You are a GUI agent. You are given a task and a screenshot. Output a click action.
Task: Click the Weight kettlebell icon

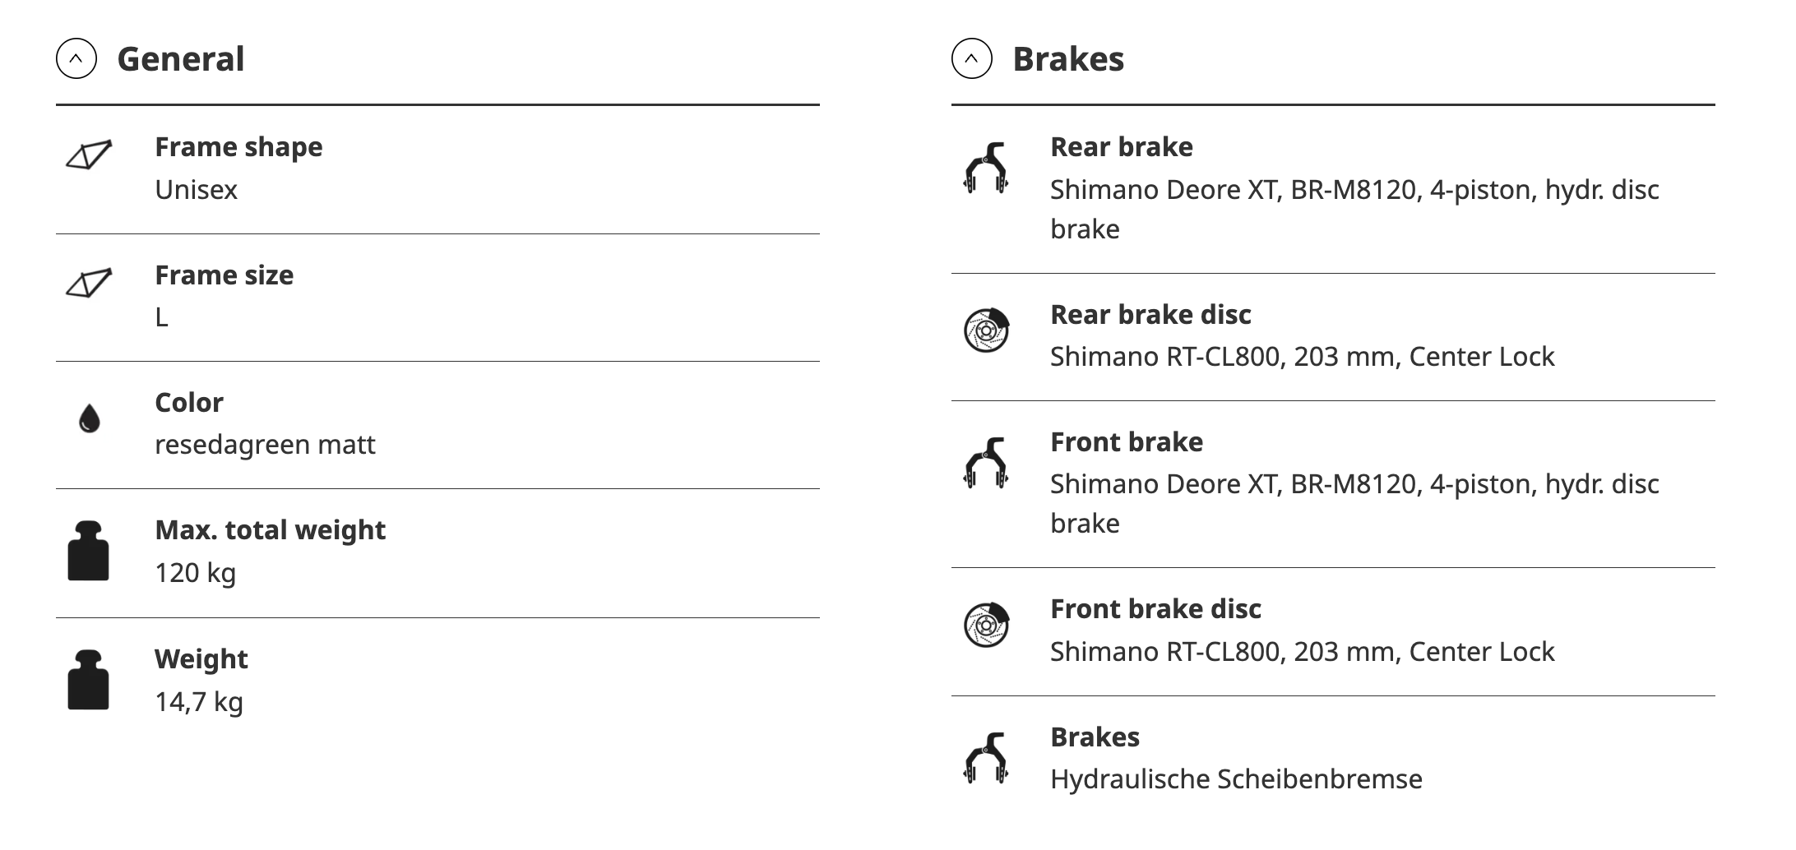pos(88,680)
